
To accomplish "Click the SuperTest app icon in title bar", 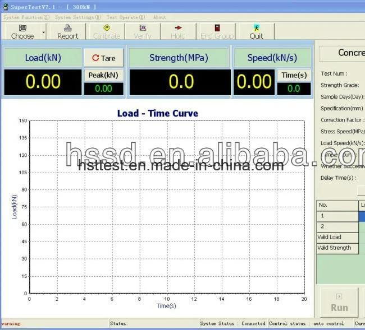I will (x=6, y=7).
